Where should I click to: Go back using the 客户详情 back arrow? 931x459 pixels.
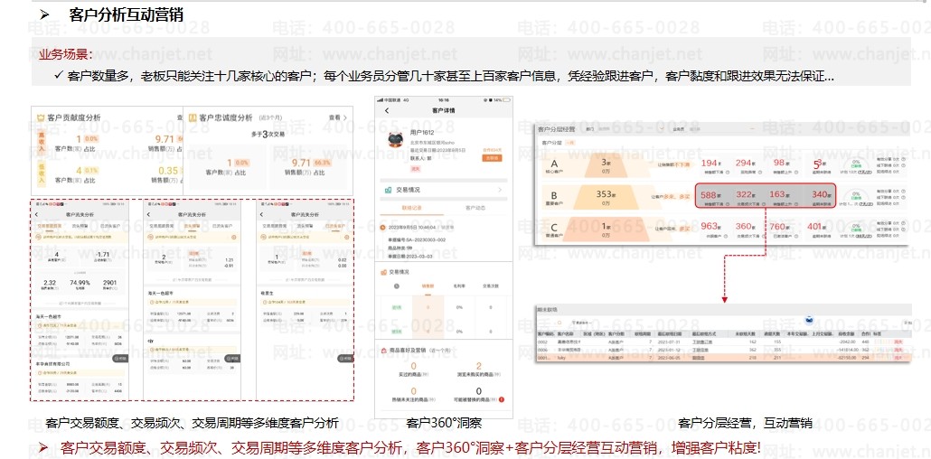[x=387, y=110]
